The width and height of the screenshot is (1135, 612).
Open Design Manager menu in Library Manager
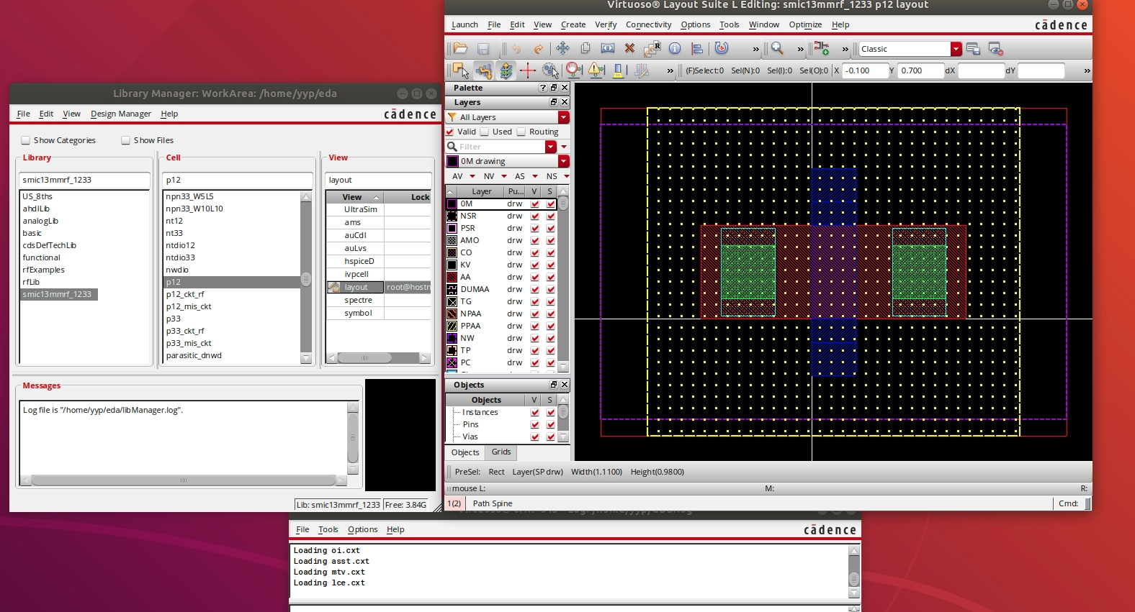[121, 114]
